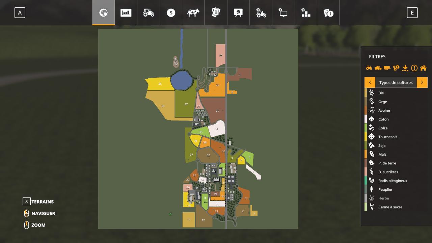Image resolution: width=432 pixels, height=243 pixels.
Task: Click the E key next-page button
Action: (412, 13)
